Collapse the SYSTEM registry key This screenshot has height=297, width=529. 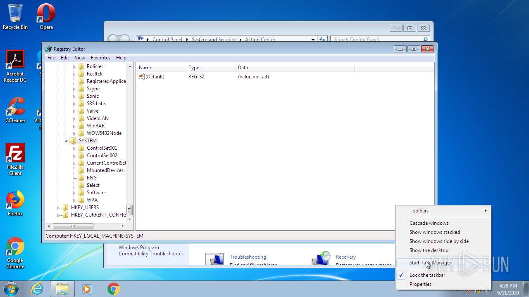(x=67, y=141)
